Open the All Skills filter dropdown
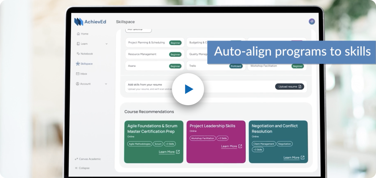Viewport: 376px width, 178px height. [139, 29]
